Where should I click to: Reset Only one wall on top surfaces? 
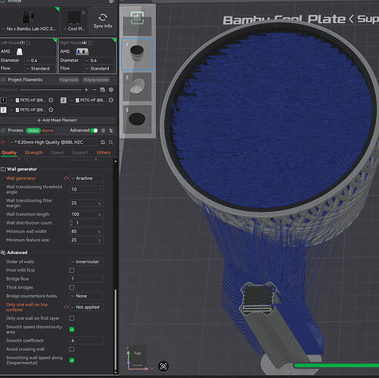[x=66, y=307]
